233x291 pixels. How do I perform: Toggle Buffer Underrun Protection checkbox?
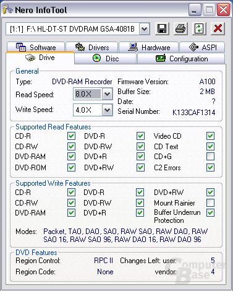tap(210, 212)
